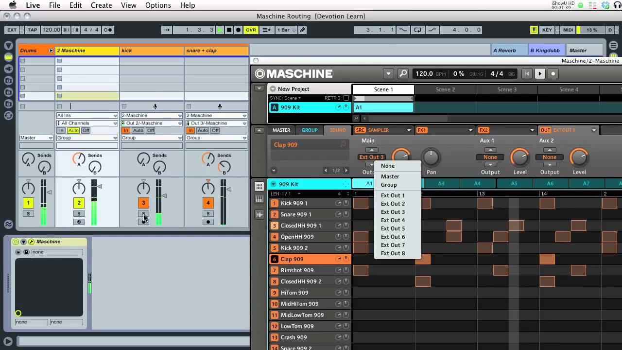
Task: Select the Clap 909 sound slot
Action: click(311, 259)
